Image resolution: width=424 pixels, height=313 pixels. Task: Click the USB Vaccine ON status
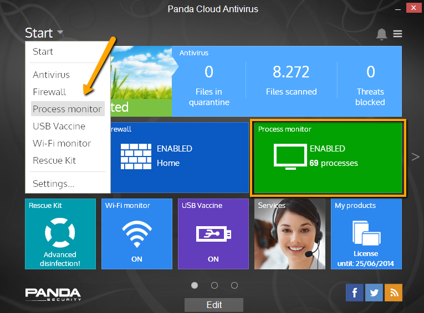click(213, 259)
